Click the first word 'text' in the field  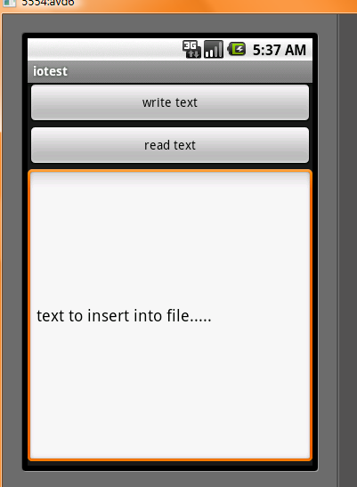[x=50, y=316]
